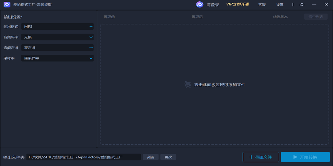The width and height of the screenshot is (333, 166).
Task: Open 客服 customer service
Action: [x=262, y=5]
